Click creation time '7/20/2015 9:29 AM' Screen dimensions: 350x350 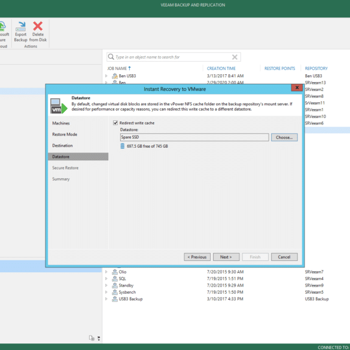(x=225, y=285)
